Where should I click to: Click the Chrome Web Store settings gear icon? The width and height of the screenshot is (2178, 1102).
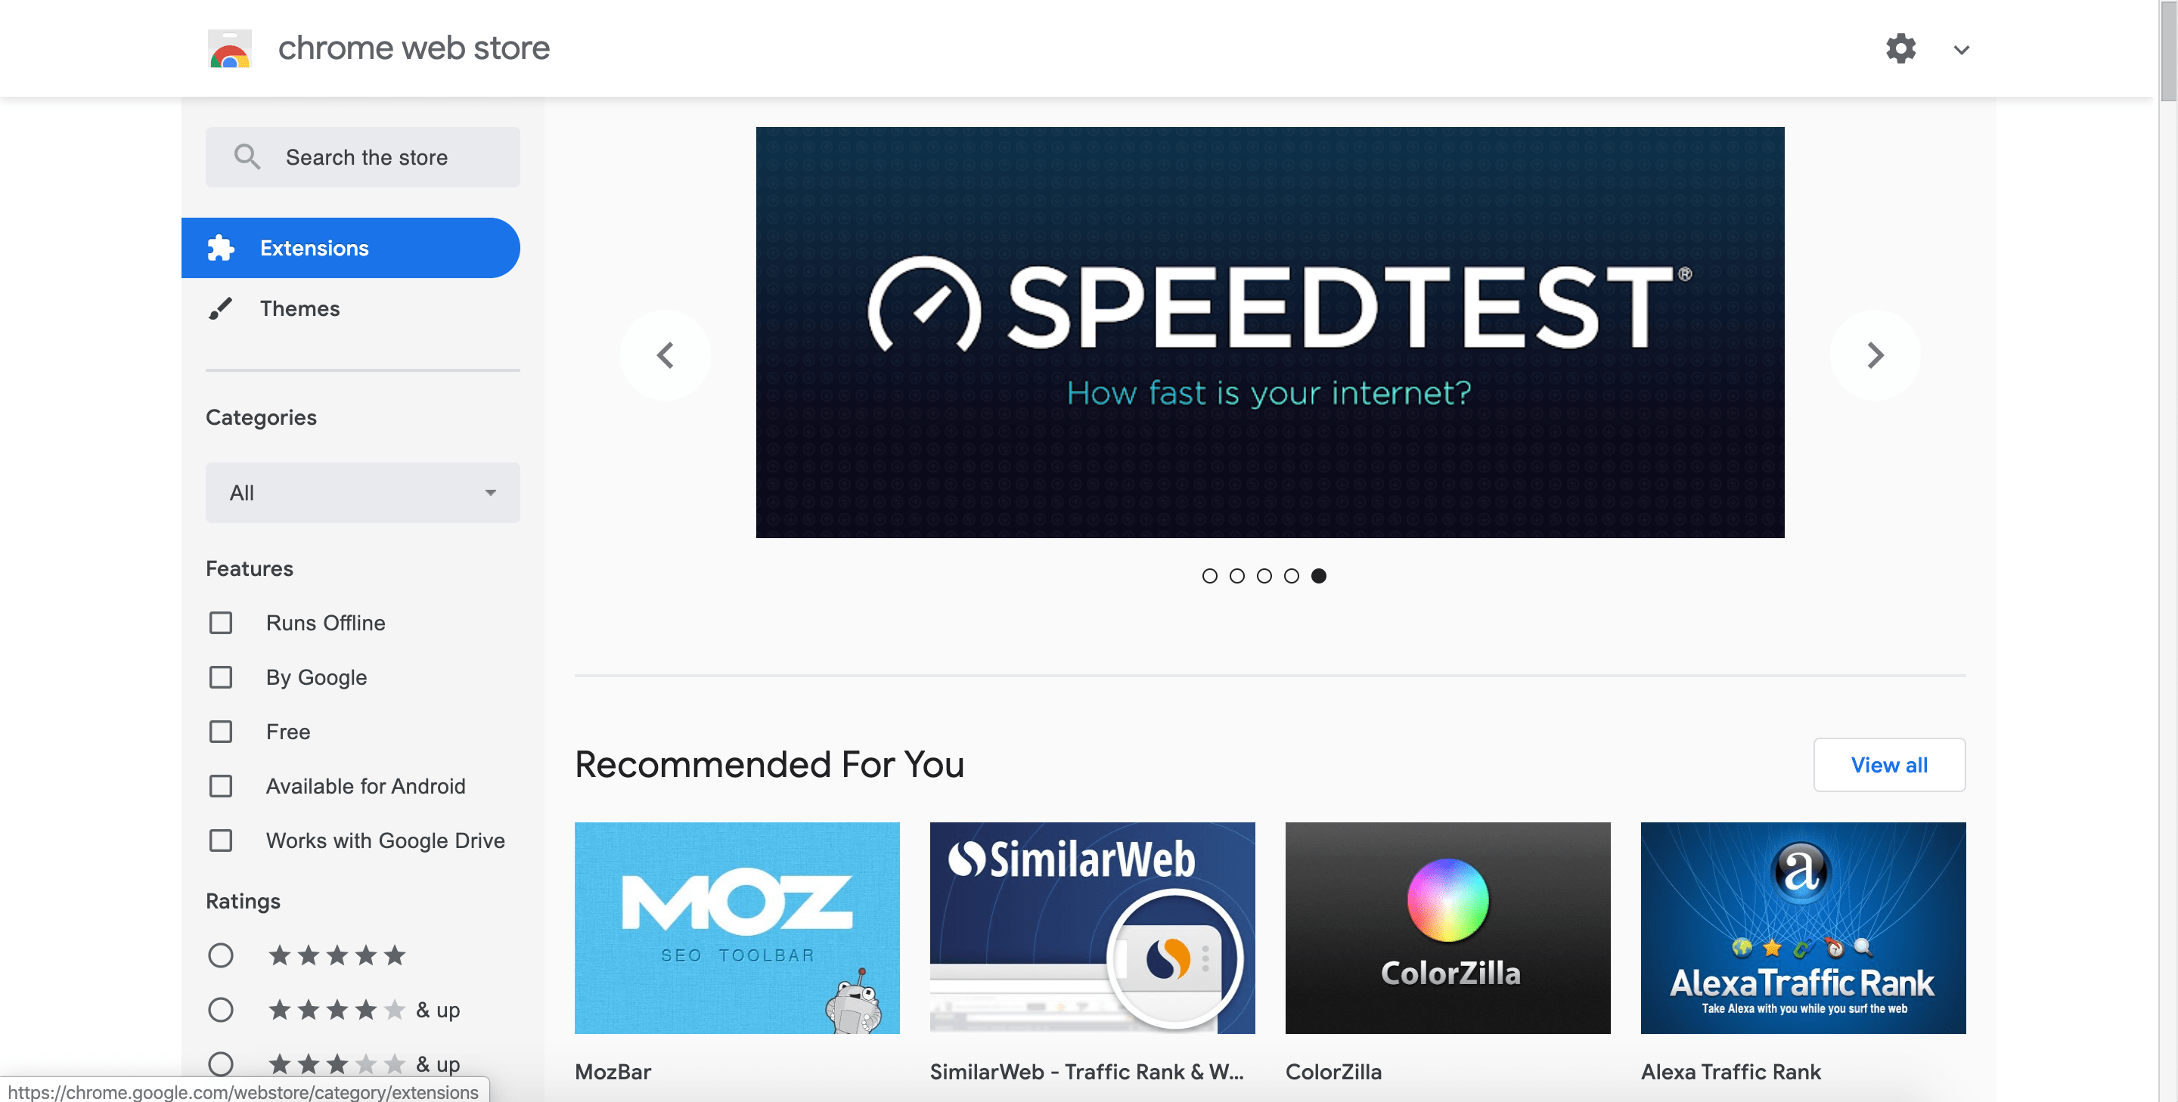tap(1900, 49)
